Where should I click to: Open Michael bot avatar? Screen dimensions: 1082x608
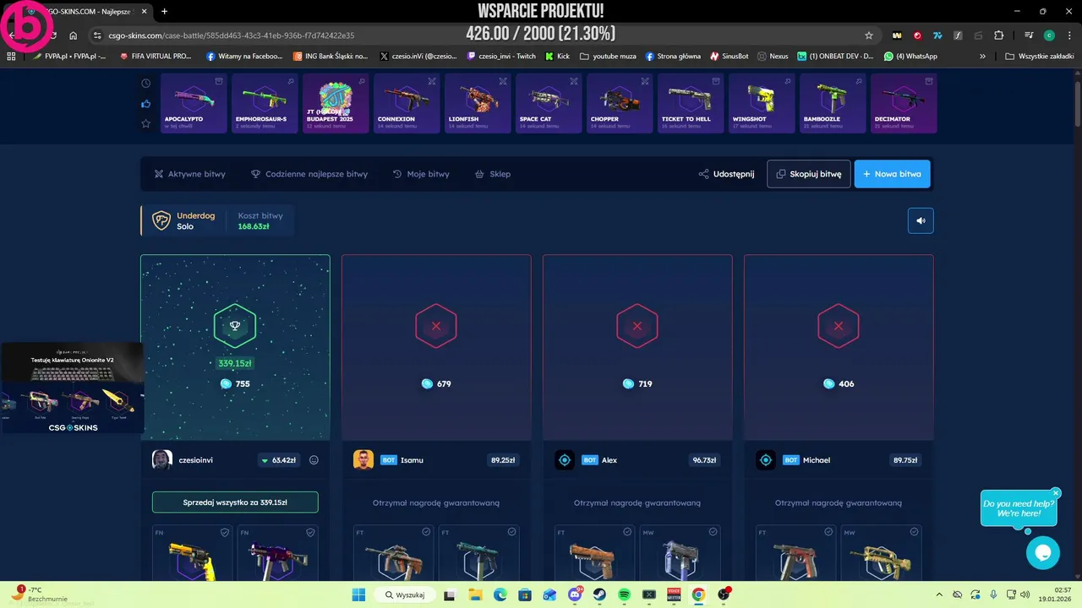pyautogui.click(x=766, y=460)
